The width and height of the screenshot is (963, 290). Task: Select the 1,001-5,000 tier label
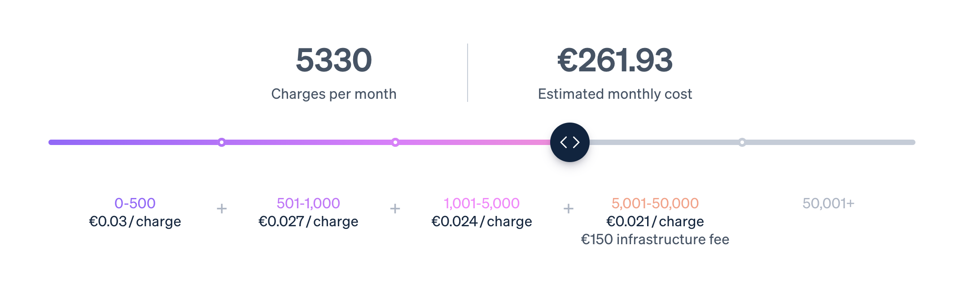[481, 203]
